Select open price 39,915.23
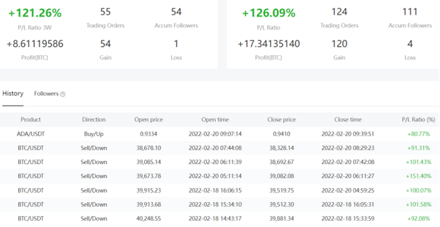 pos(149,190)
